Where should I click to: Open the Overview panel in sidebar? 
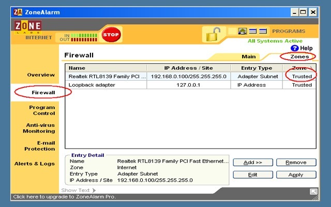pyautogui.click(x=41, y=75)
